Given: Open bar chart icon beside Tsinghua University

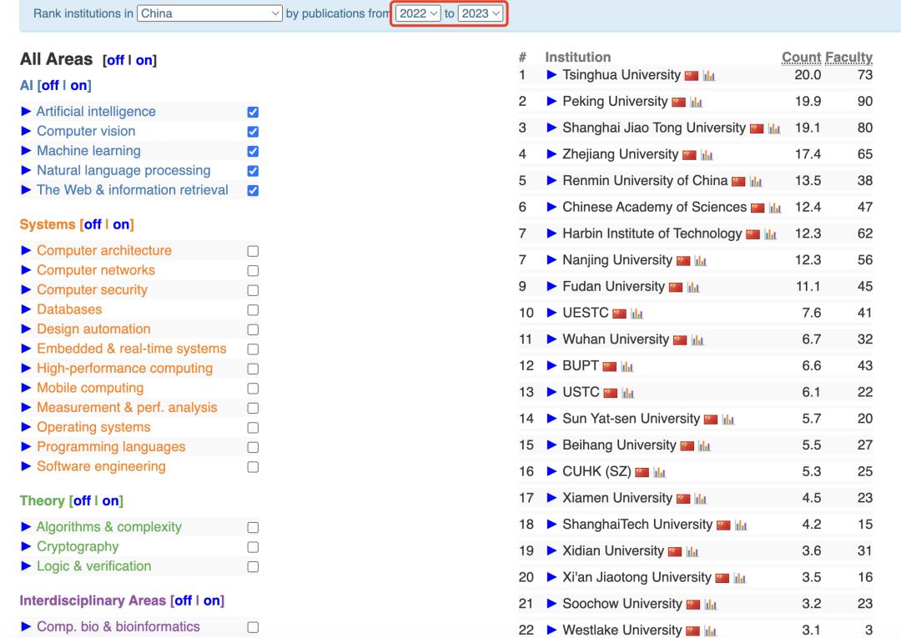Looking at the screenshot, I should pos(709,76).
